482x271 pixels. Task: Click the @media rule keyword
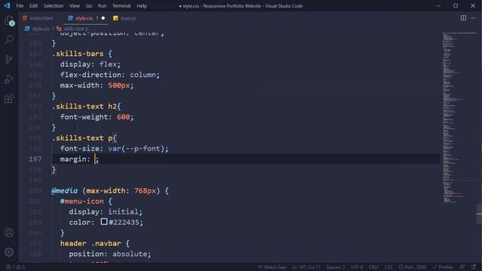coord(65,190)
